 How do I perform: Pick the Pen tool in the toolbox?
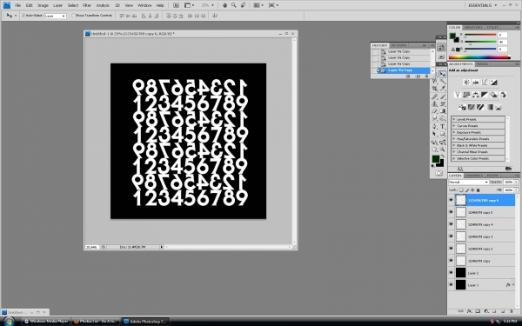pyautogui.click(x=435, y=126)
